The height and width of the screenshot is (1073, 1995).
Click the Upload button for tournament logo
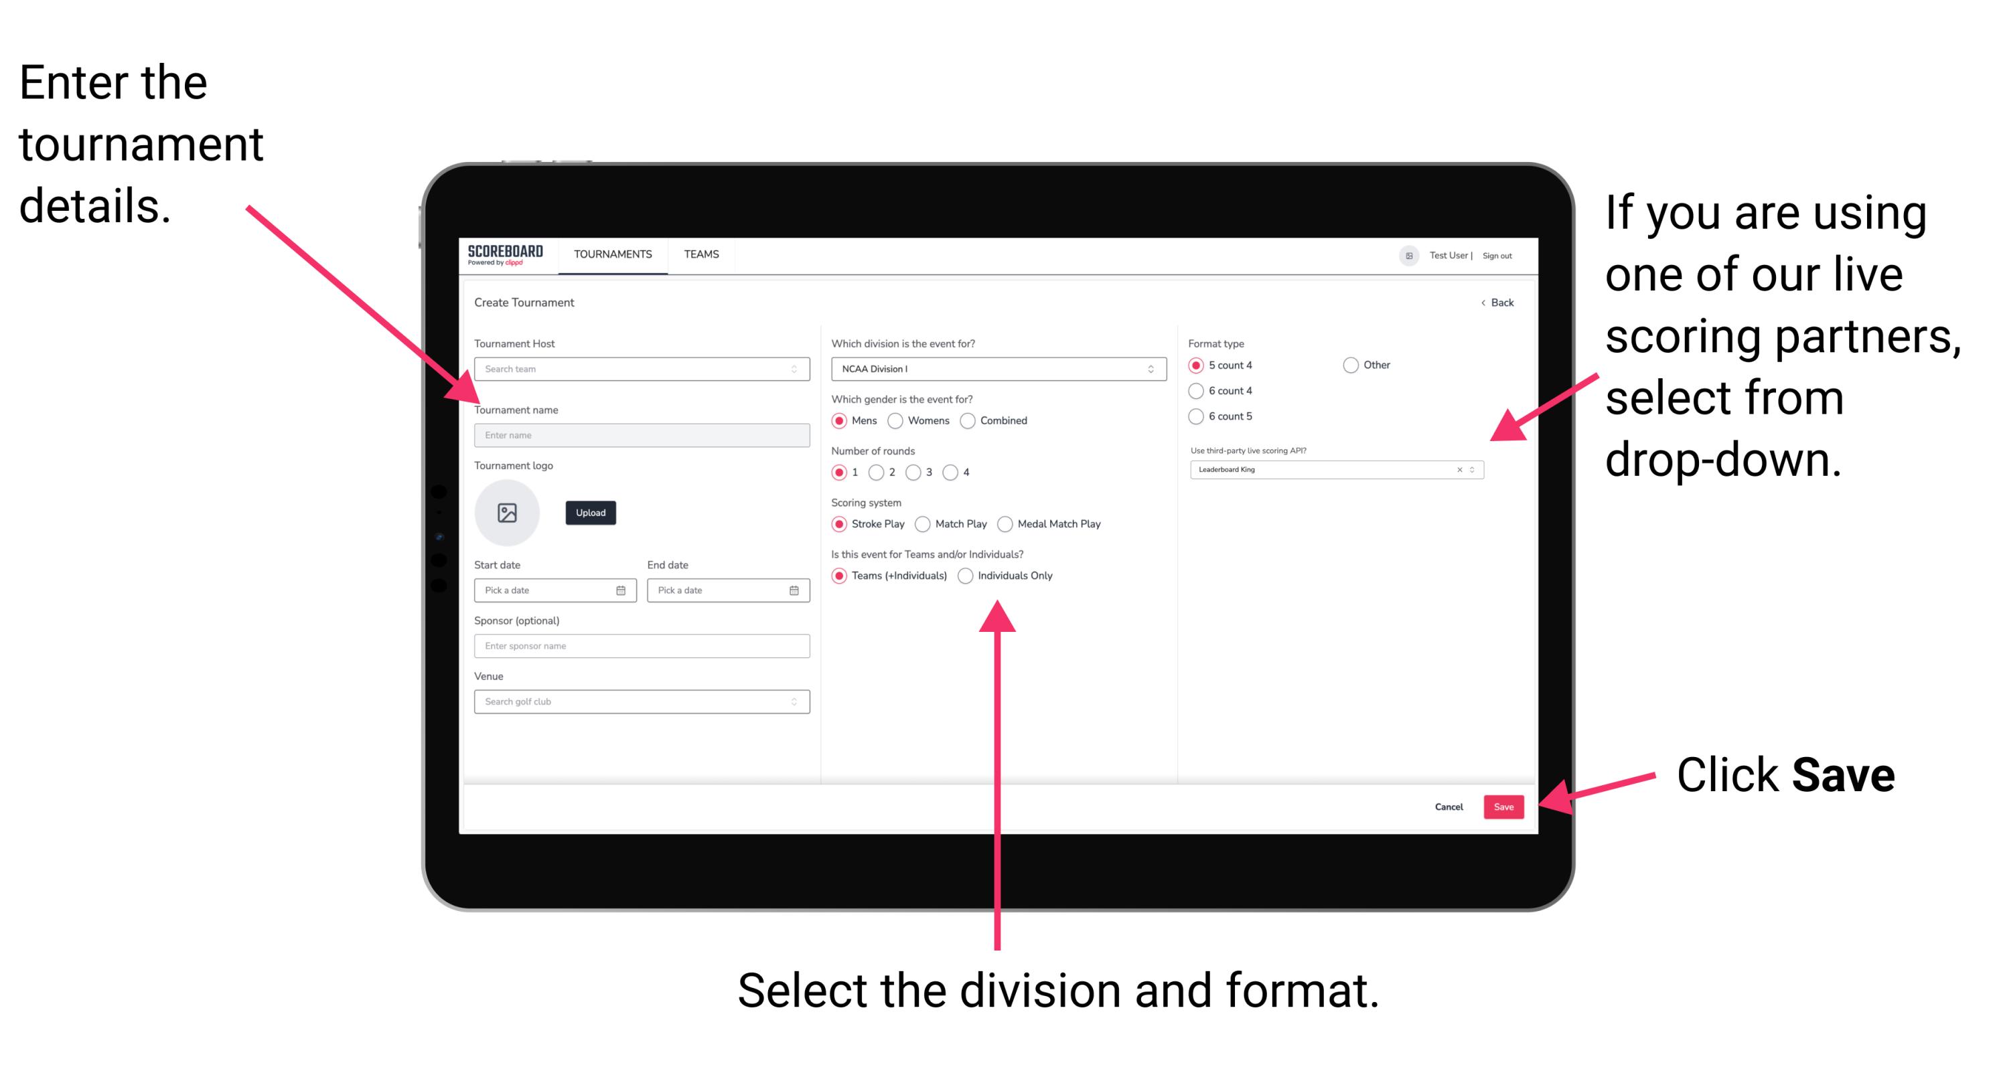tap(591, 513)
